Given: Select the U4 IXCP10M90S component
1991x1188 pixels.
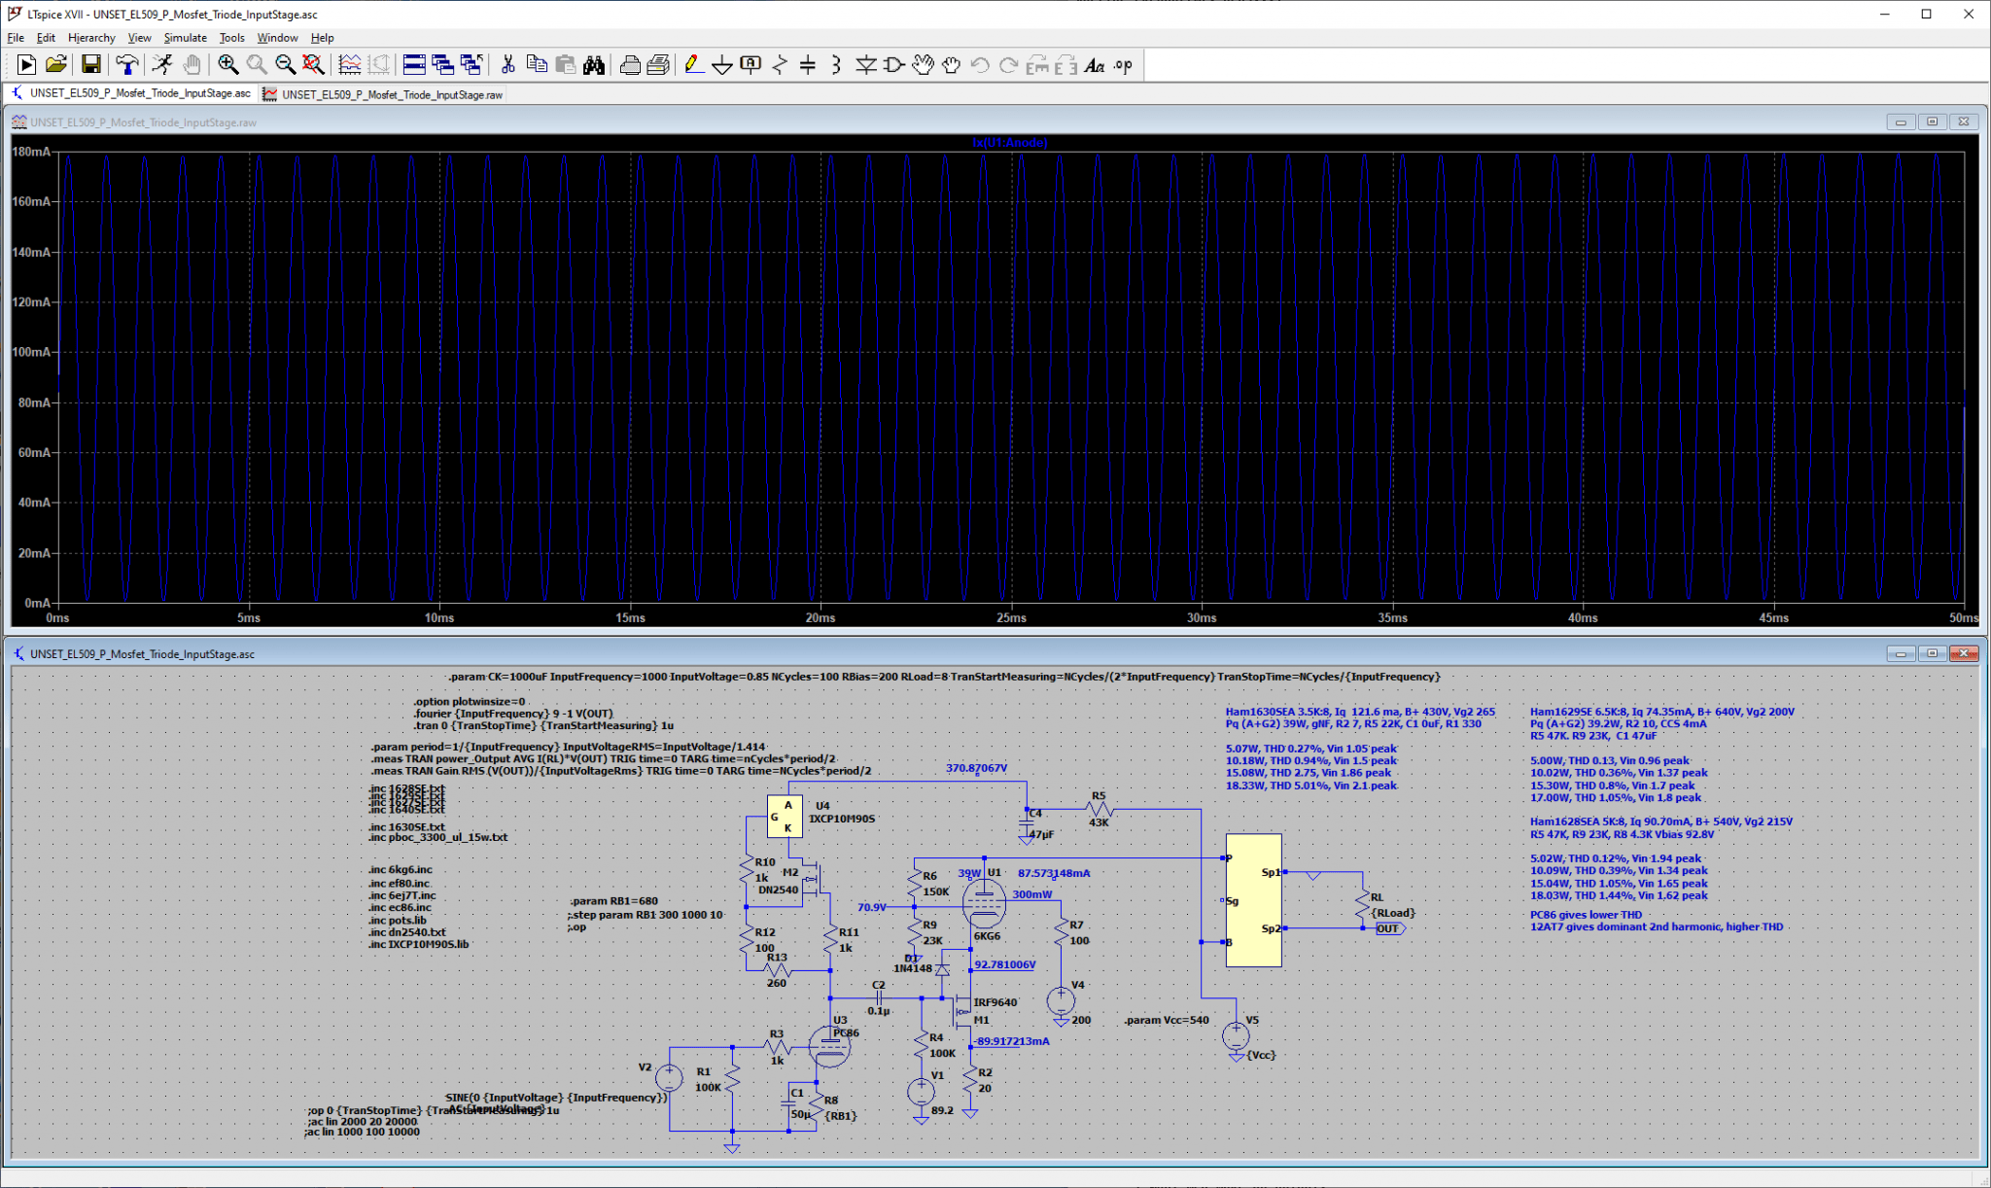Looking at the screenshot, I should pyautogui.click(x=786, y=817).
